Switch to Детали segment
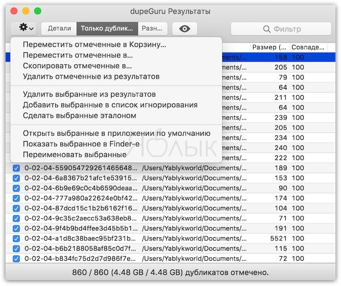The width and height of the screenshot is (341, 286). (x=59, y=29)
